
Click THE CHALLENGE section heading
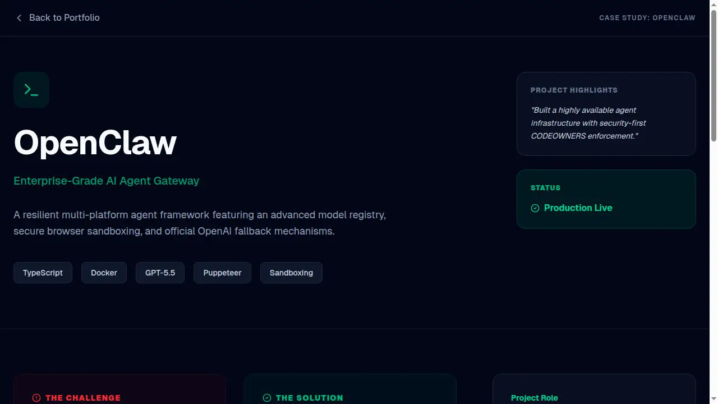coord(83,398)
